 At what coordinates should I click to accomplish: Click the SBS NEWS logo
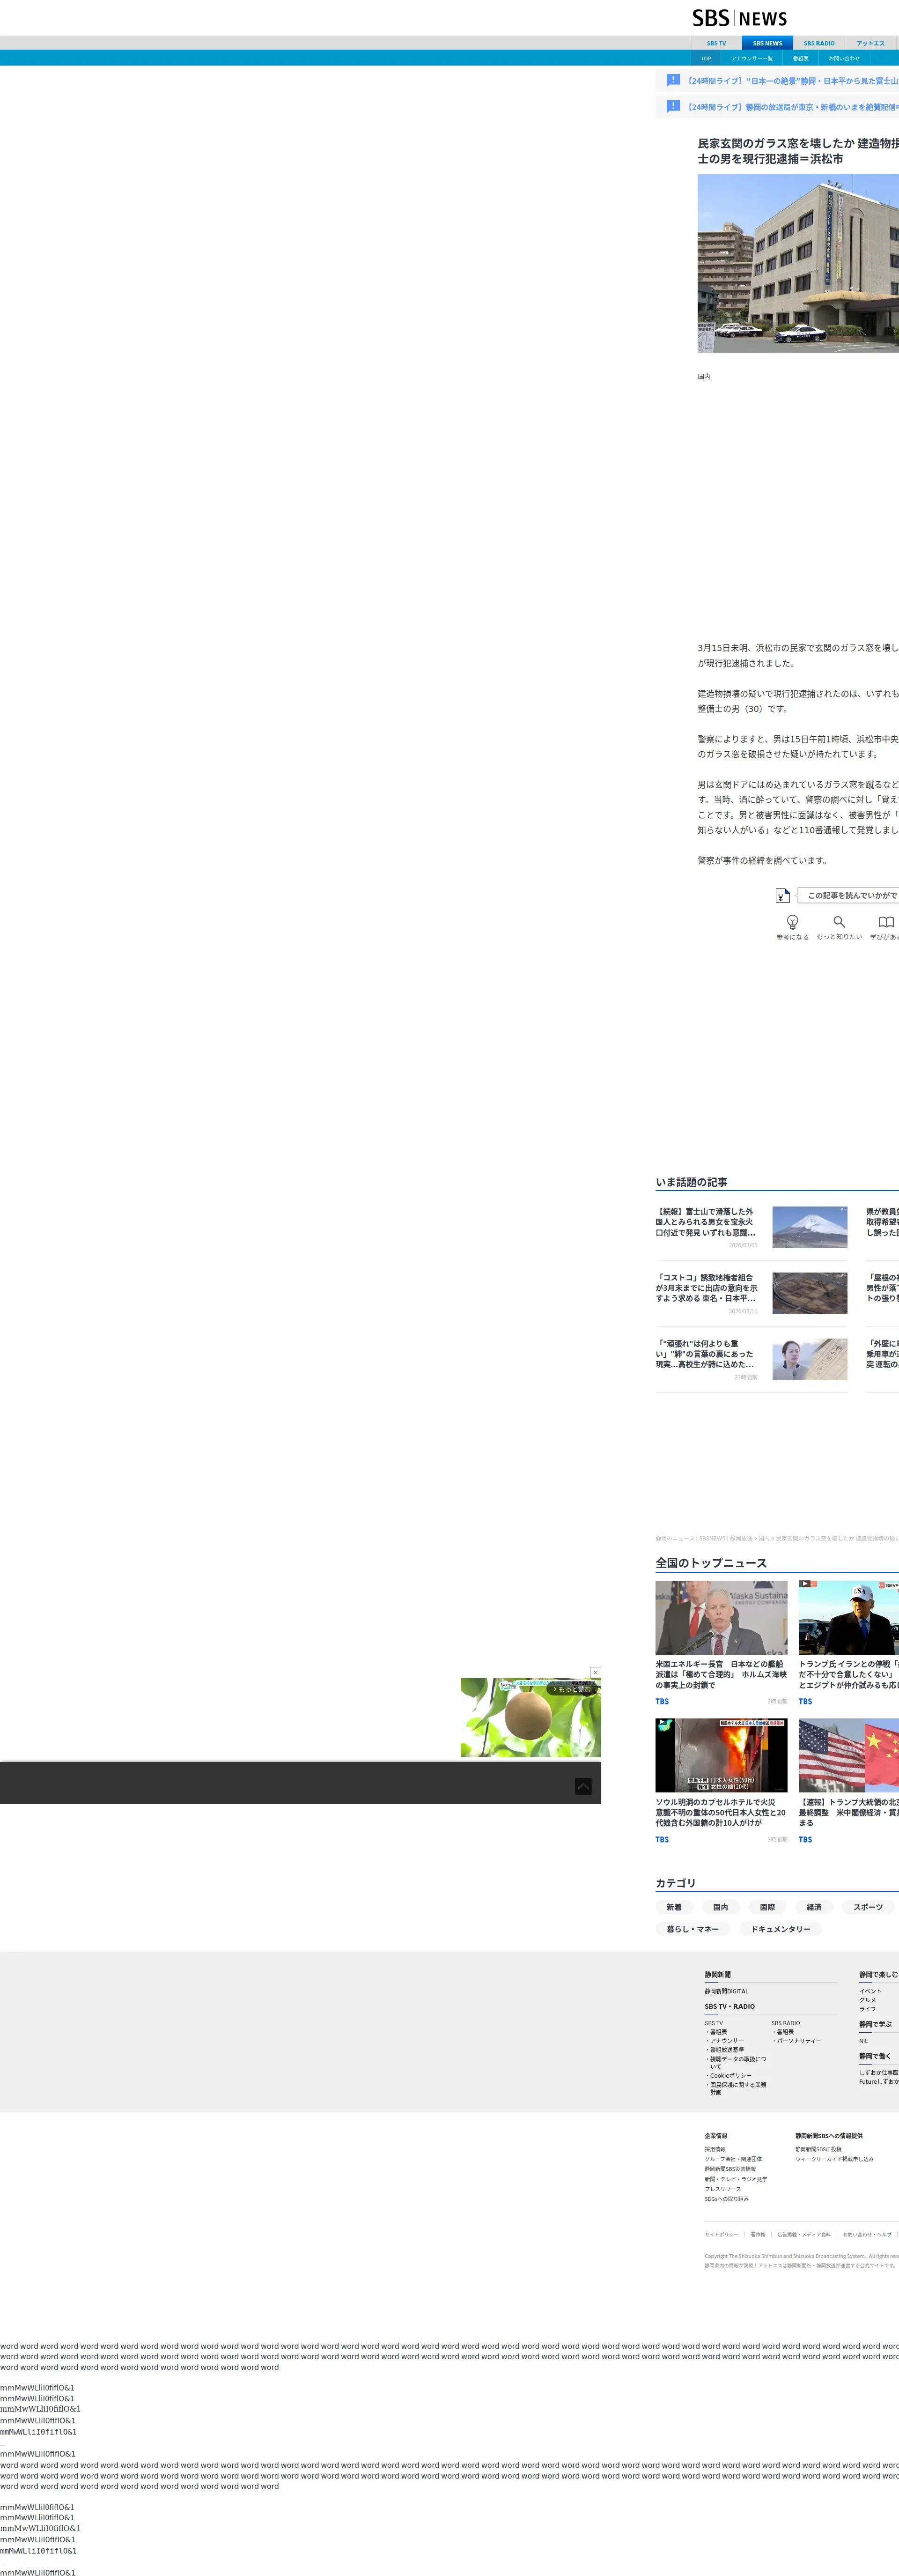[x=739, y=18]
